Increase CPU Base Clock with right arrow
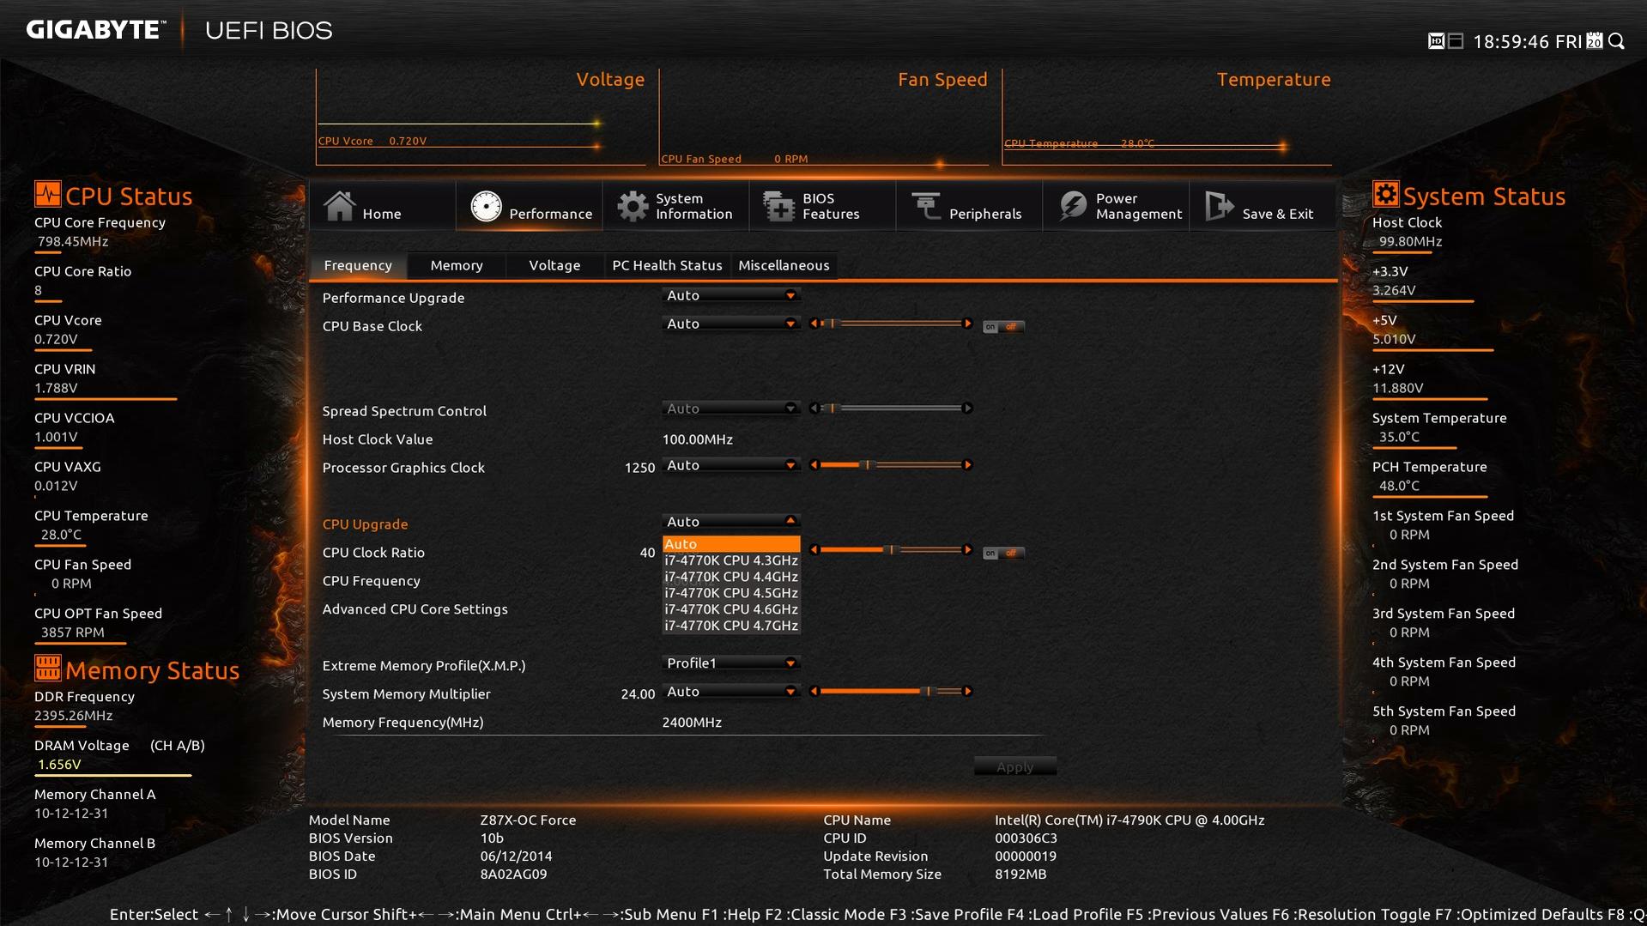 [x=968, y=324]
